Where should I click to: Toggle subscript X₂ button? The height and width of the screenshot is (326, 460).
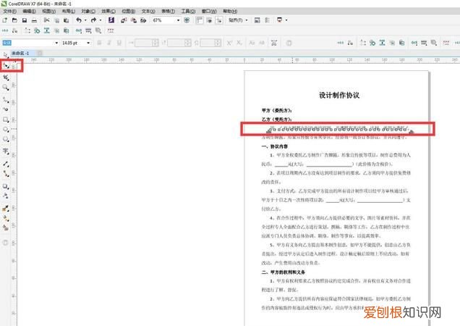(239, 43)
